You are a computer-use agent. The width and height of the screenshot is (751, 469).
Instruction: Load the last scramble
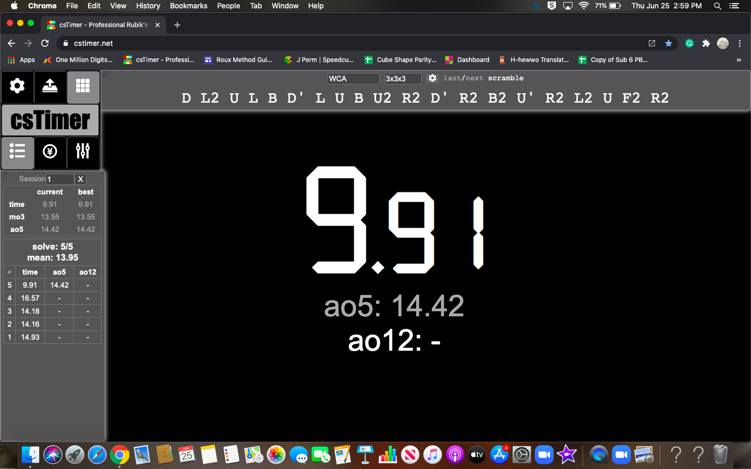click(452, 78)
